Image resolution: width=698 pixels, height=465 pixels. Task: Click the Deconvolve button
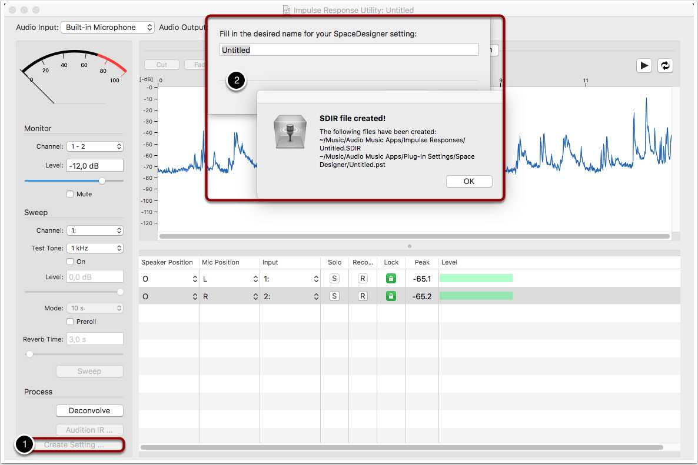point(89,410)
